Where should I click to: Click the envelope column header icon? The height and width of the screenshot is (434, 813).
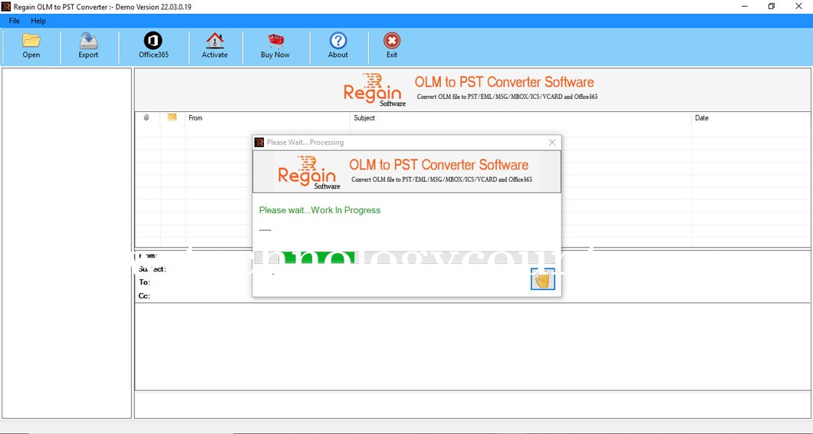172,118
